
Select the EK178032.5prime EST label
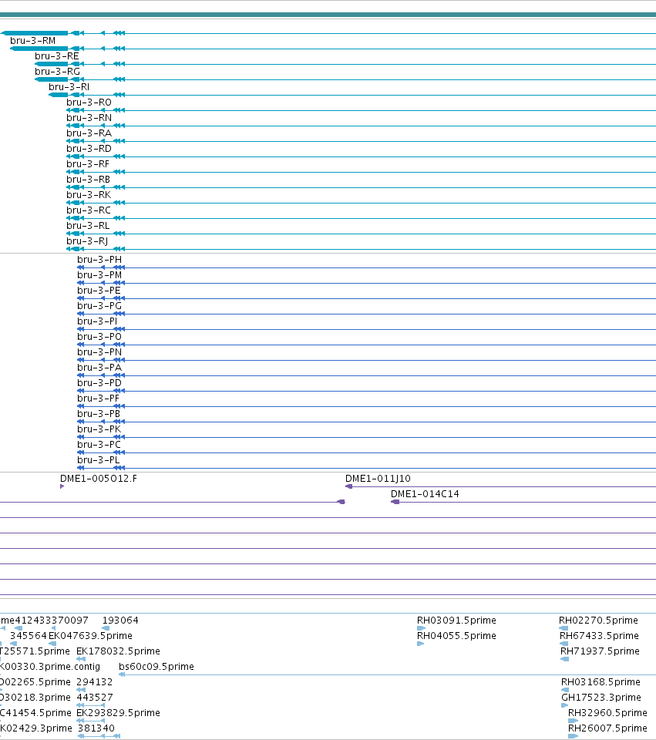pyautogui.click(x=118, y=651)
